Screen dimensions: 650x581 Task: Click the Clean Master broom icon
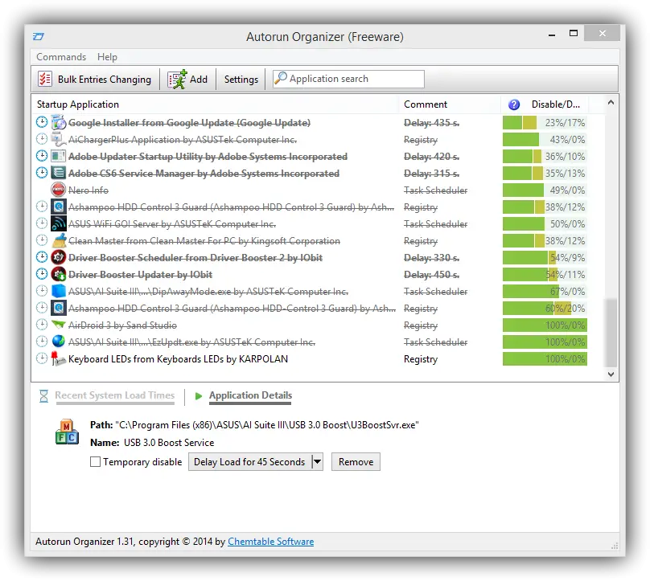pyautogui.click(x=60, y=240)
